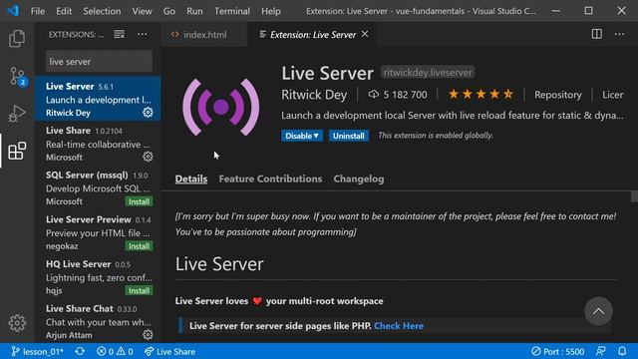Click the Live Share manage gear icon
The height and width of the screenshot is (359, 638).
pyautogui.click(x=148, y=157)
